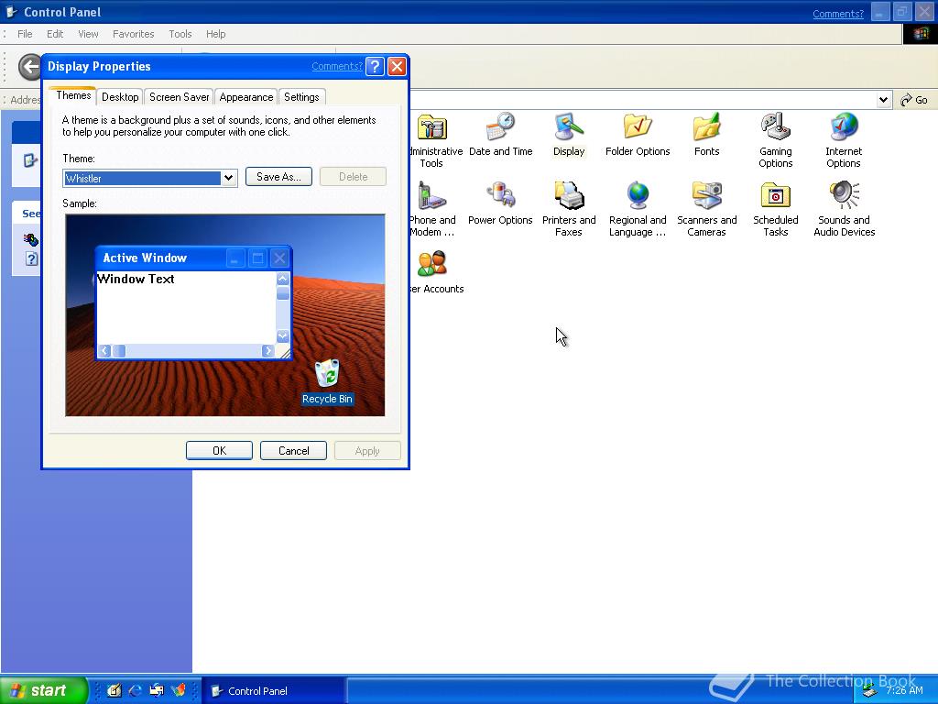Screen dimensions: 938x704
Task: Open Scheduled Tasks icon
Action: click(775, 209)
